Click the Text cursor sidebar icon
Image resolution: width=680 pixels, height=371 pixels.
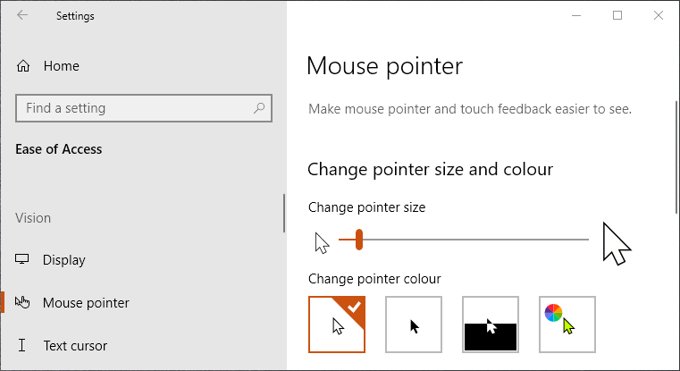[23, 346]
